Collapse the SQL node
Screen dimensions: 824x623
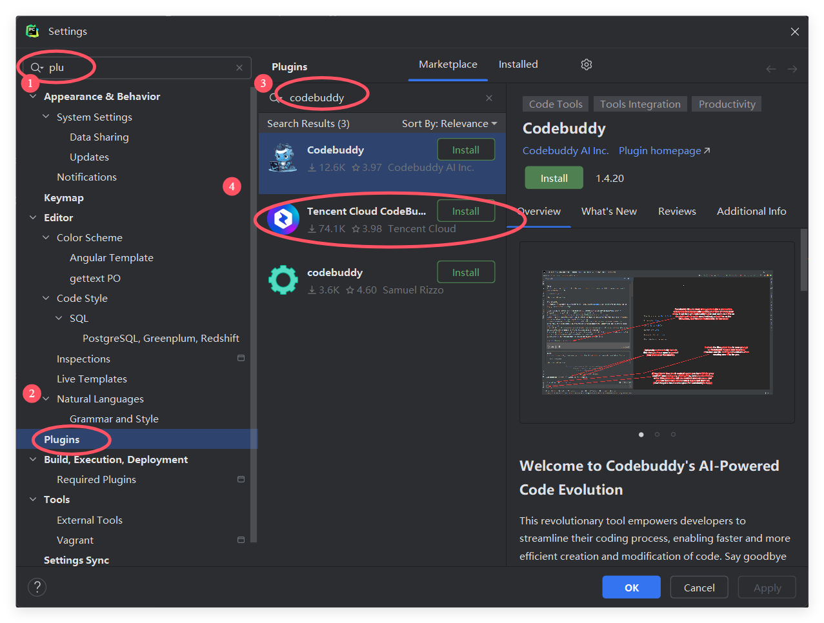59,318
